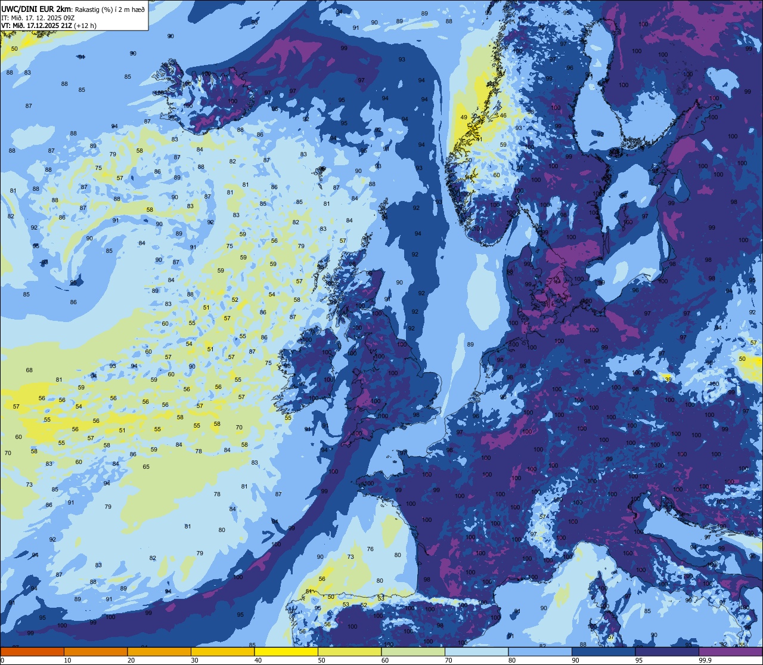Click the IT: Mið. 17. 12. 2025 09Z line
This screenshot has height=665, width=763.
pos(38,17)
